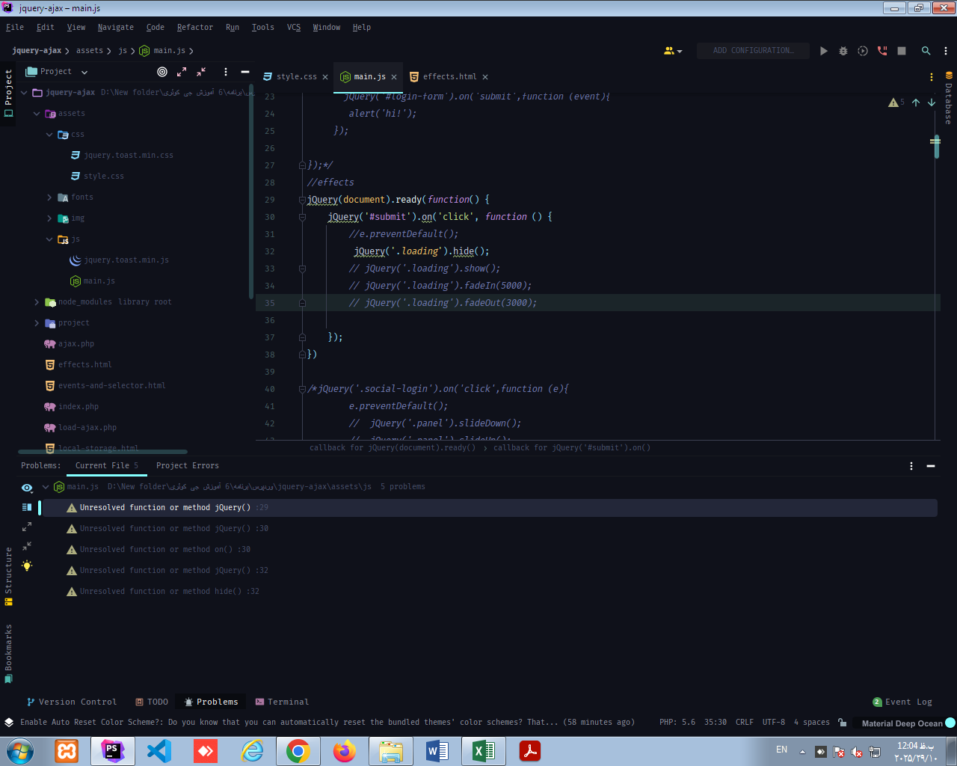Click the Add Configuration button
The image size is (957, 766).
tap(752, 51)
